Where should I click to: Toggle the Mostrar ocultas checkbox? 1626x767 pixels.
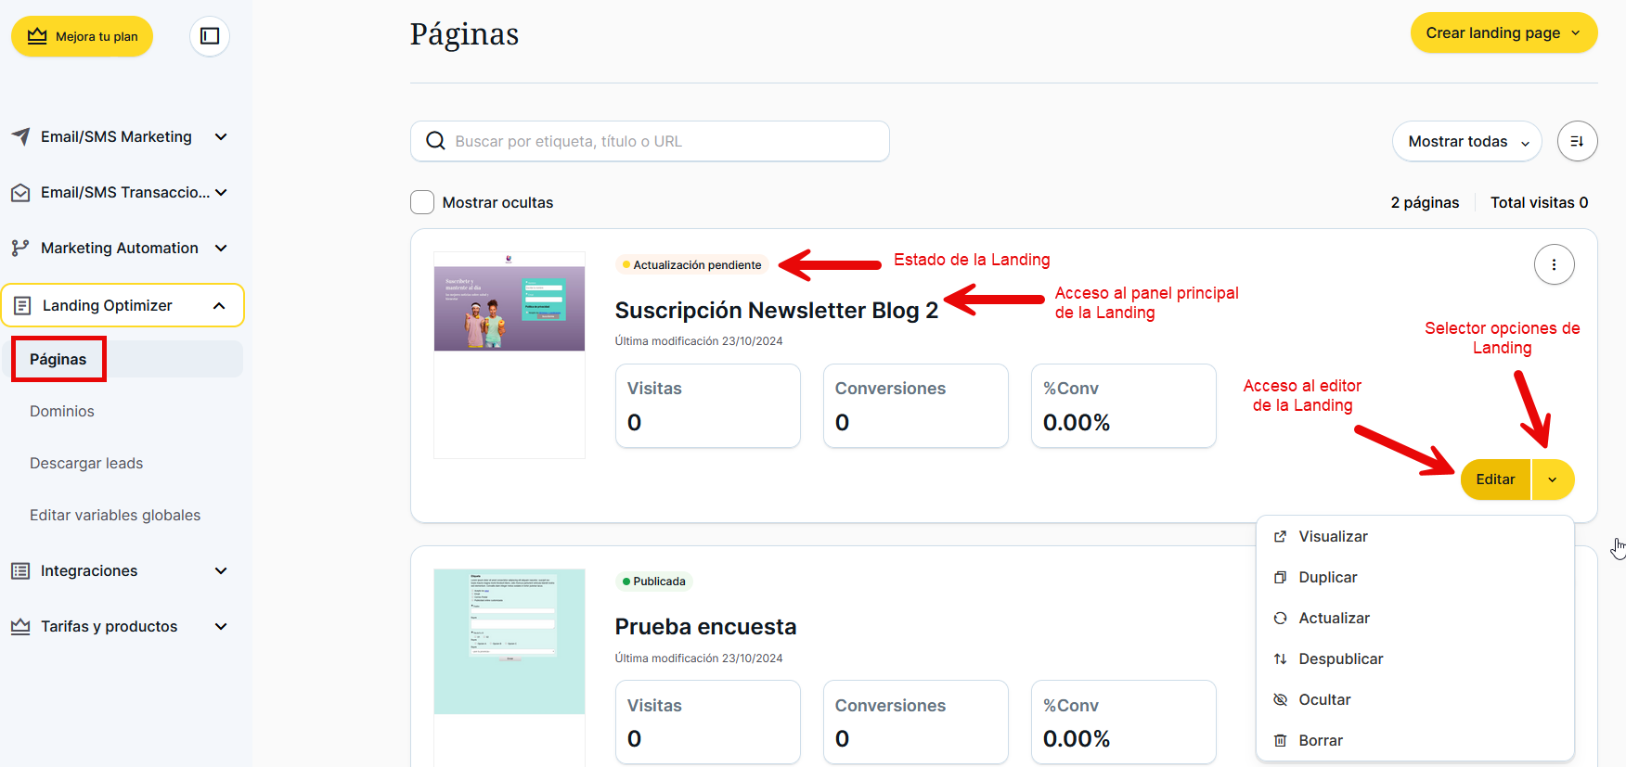(x=422, y=202)
